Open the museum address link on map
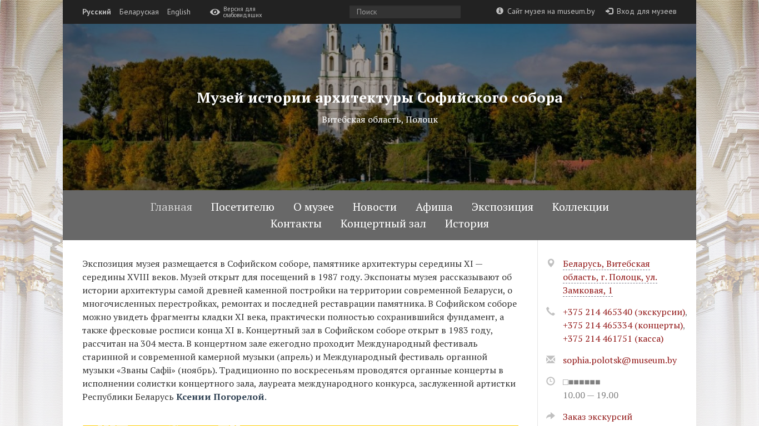The width and height of the screenshot is (759, 426). coord(610,277)
